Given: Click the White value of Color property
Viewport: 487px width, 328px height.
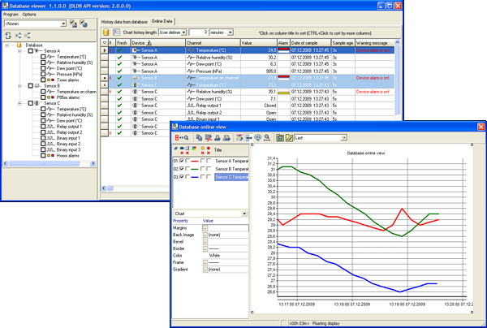Looking at the screenshot, I should pyautogui.click(x=214, y=255).
